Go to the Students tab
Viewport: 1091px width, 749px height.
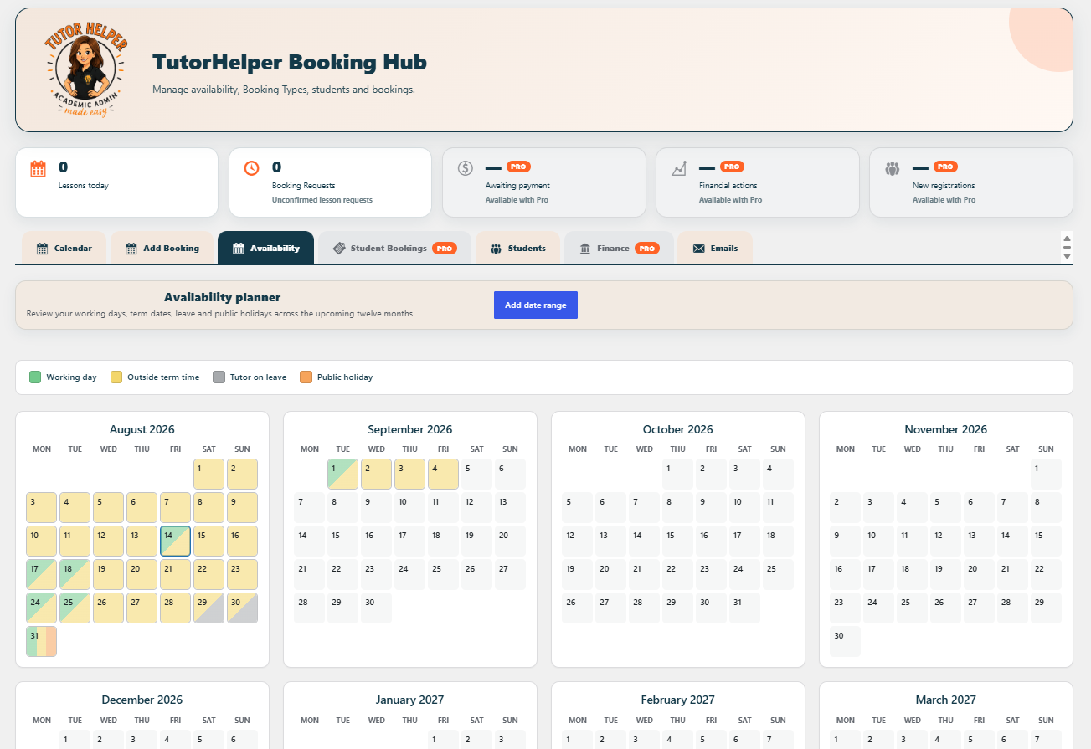[x=517, y=248]
